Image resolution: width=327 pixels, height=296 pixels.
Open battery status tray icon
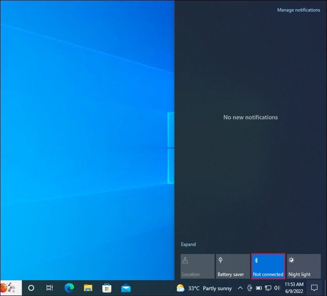[259, 288]
